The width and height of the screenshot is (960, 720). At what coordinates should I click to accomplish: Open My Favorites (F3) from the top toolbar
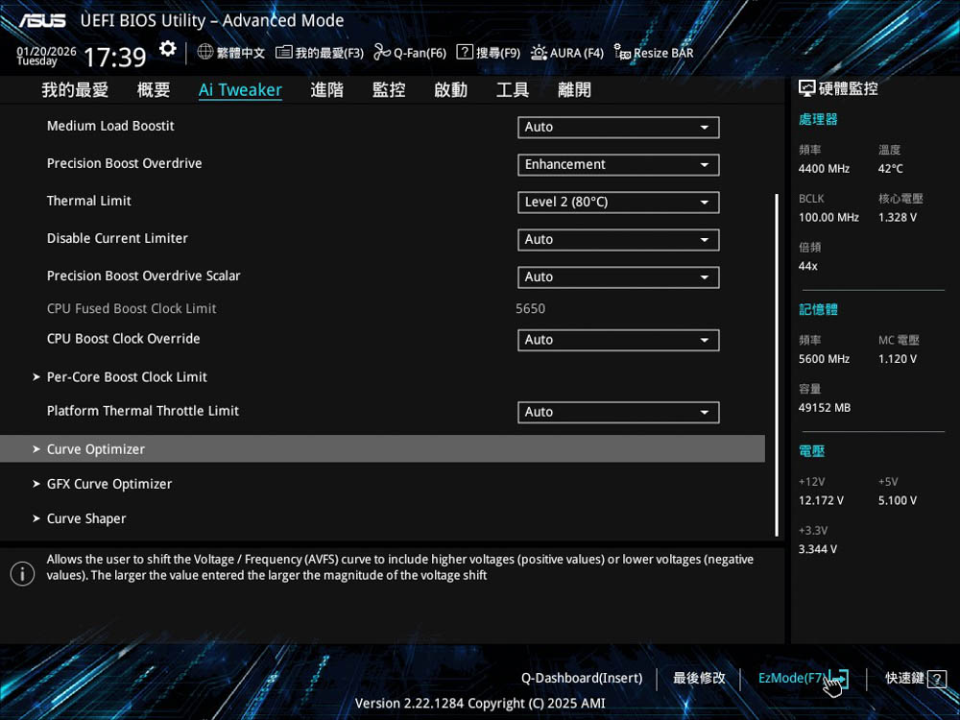[x=320, y=53]
